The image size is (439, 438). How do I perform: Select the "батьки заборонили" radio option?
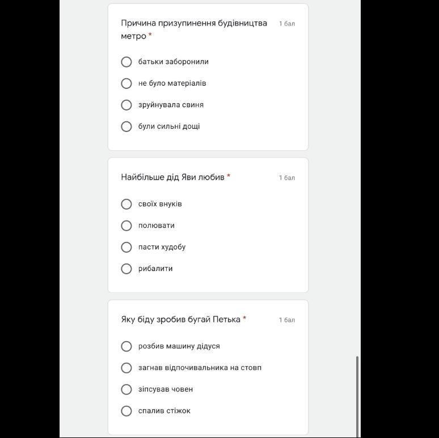tap(126, 62)
